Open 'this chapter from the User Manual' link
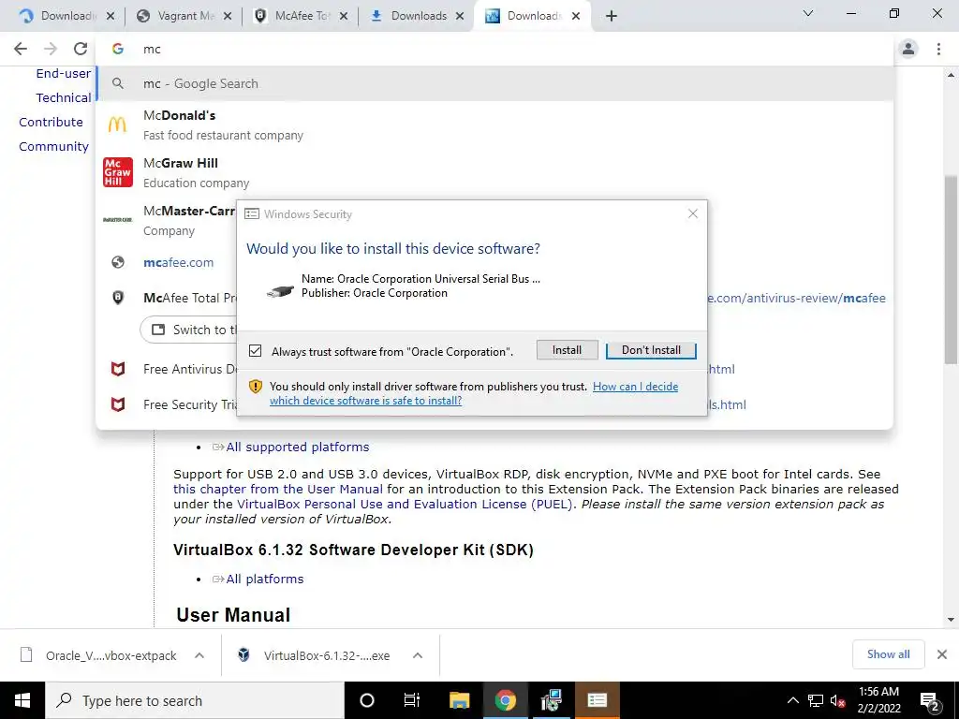The height and width of the screenshot is (719, 959). pos(278,489)
